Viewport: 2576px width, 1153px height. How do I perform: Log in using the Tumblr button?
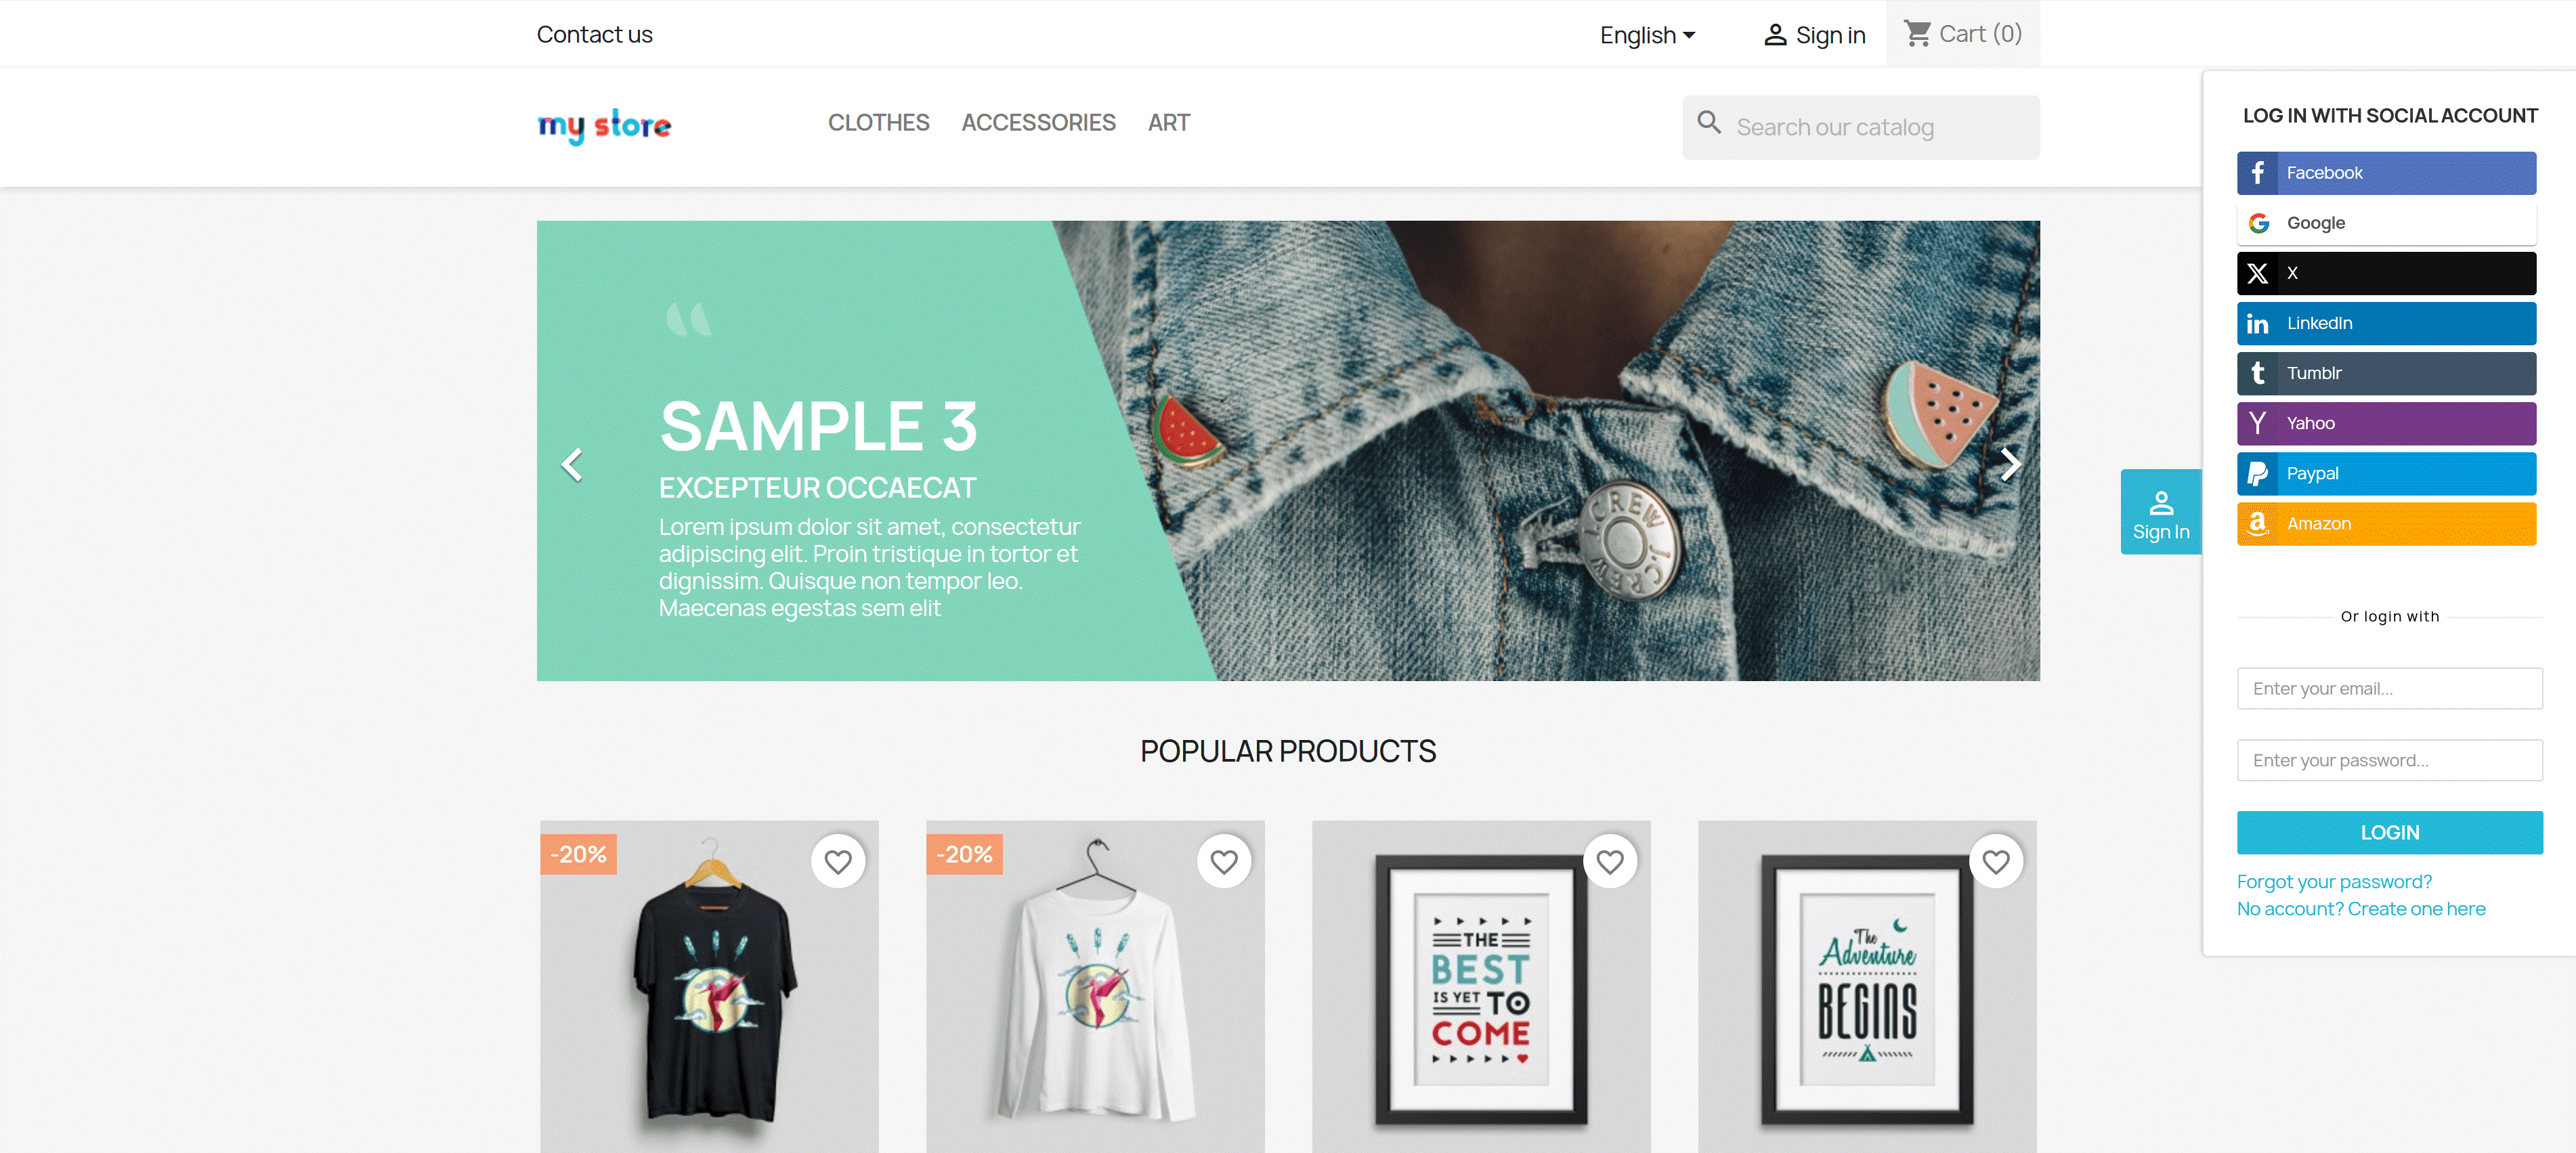tap(2386, 373)
